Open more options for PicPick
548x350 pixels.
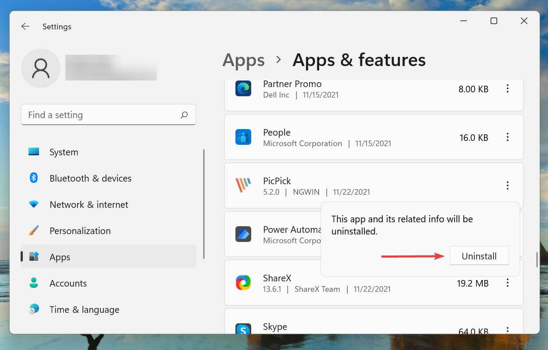coord(508,186)
